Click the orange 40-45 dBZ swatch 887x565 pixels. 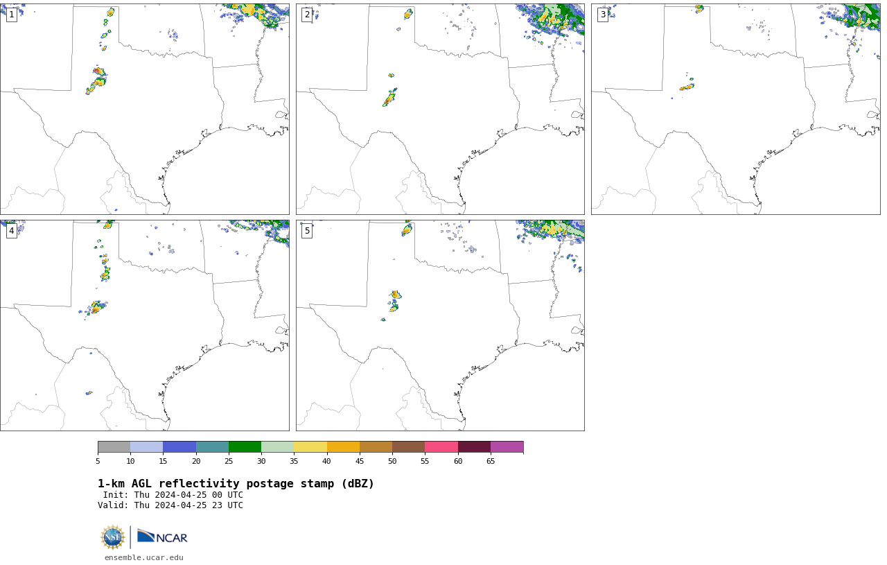click(343, 446)
